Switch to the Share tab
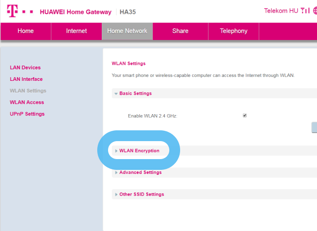The image size is (317, 231). tap(180, 31)
